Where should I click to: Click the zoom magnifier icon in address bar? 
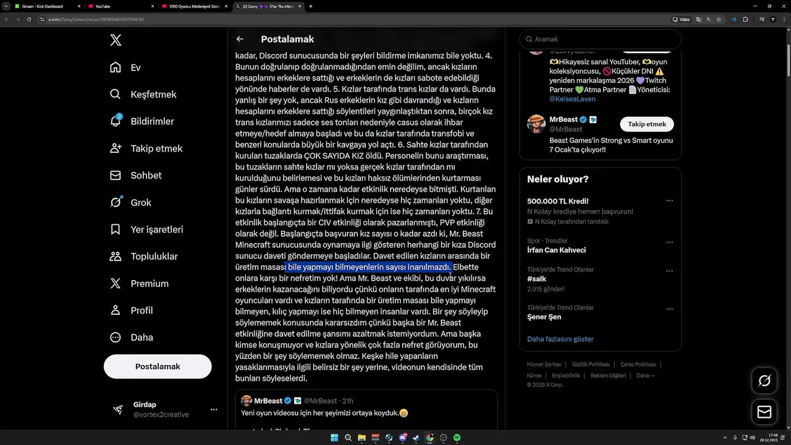click(x=709, y=19)
